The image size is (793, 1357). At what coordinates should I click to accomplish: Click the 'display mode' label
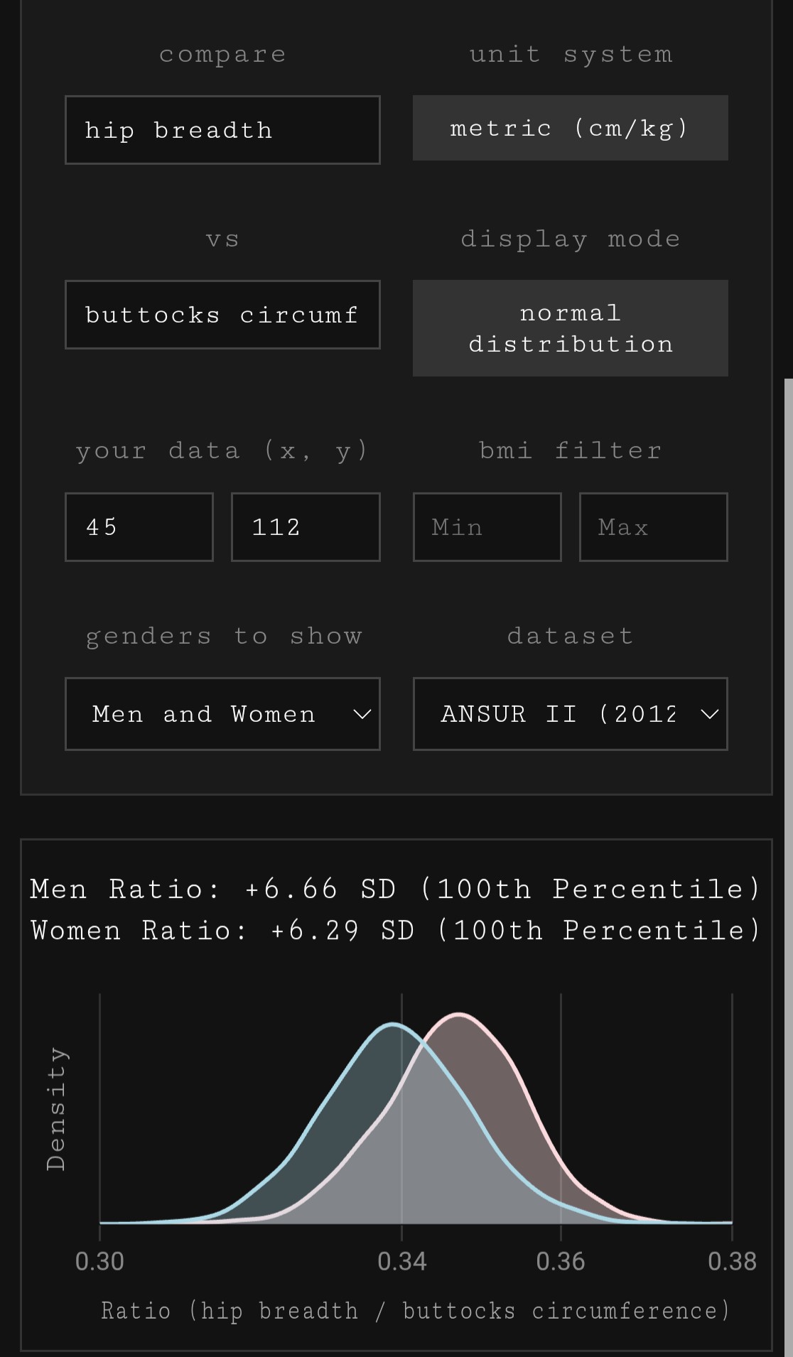pyautogui.click(x=571, y=239)
